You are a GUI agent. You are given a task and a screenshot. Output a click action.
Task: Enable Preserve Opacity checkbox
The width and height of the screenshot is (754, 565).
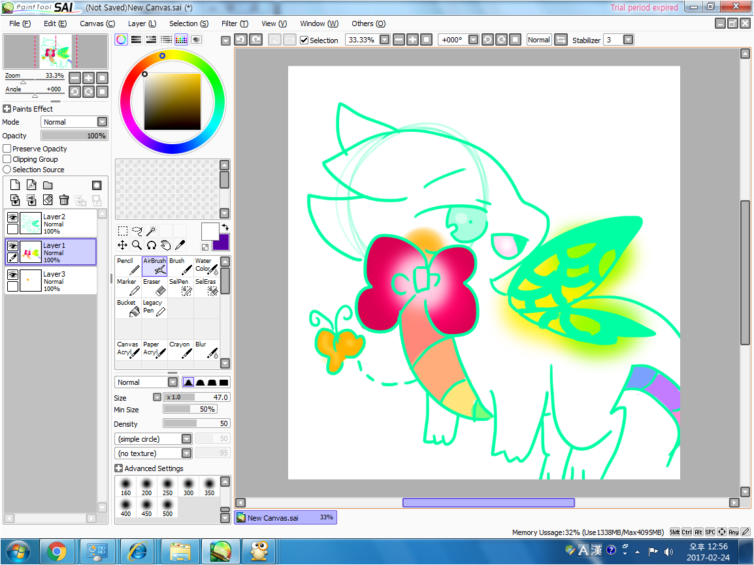click(x=7, y=149)
